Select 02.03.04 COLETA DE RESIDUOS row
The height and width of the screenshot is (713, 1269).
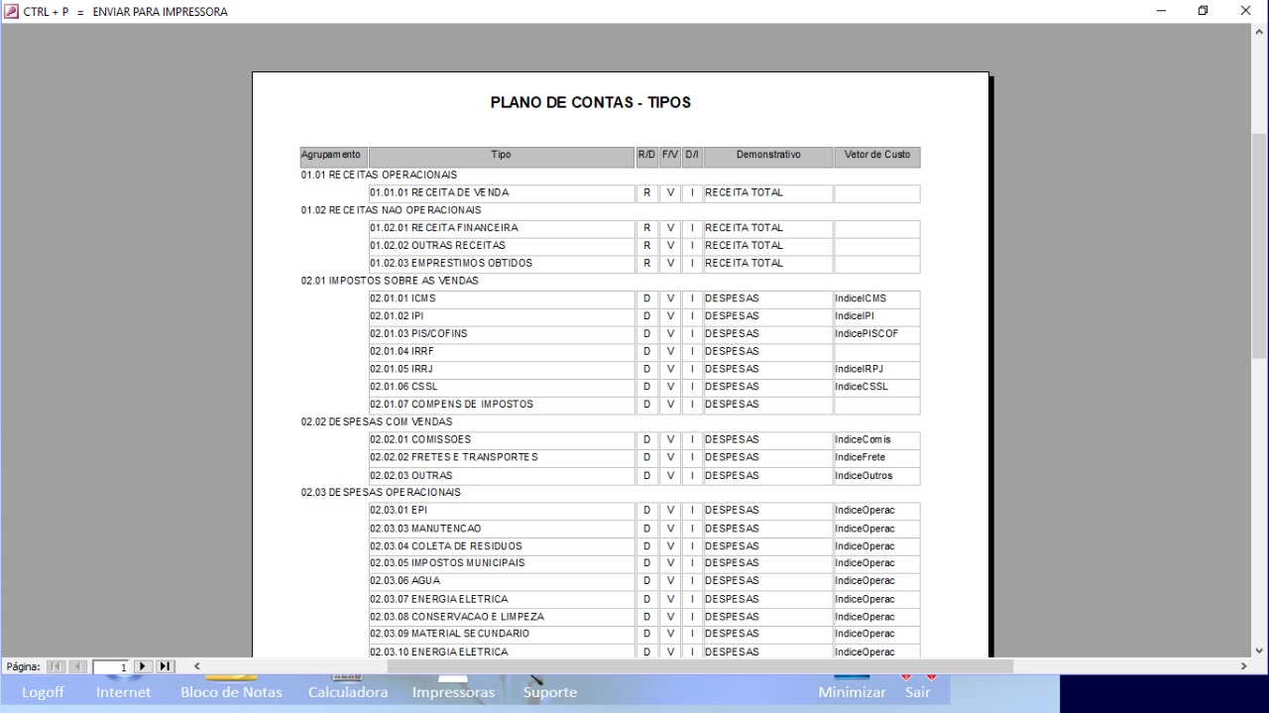click(x=644, y=546)
